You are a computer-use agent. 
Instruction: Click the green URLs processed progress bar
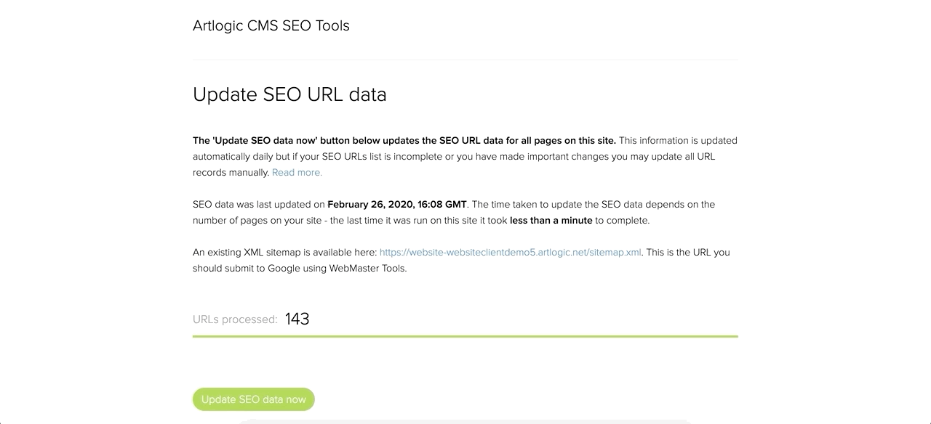[465, 336]
